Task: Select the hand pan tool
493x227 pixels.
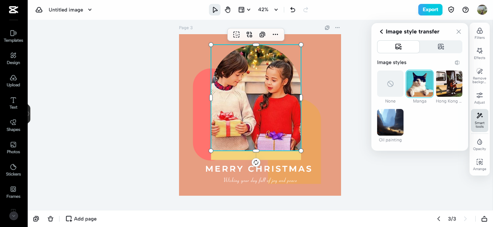Action: (228, 10)
